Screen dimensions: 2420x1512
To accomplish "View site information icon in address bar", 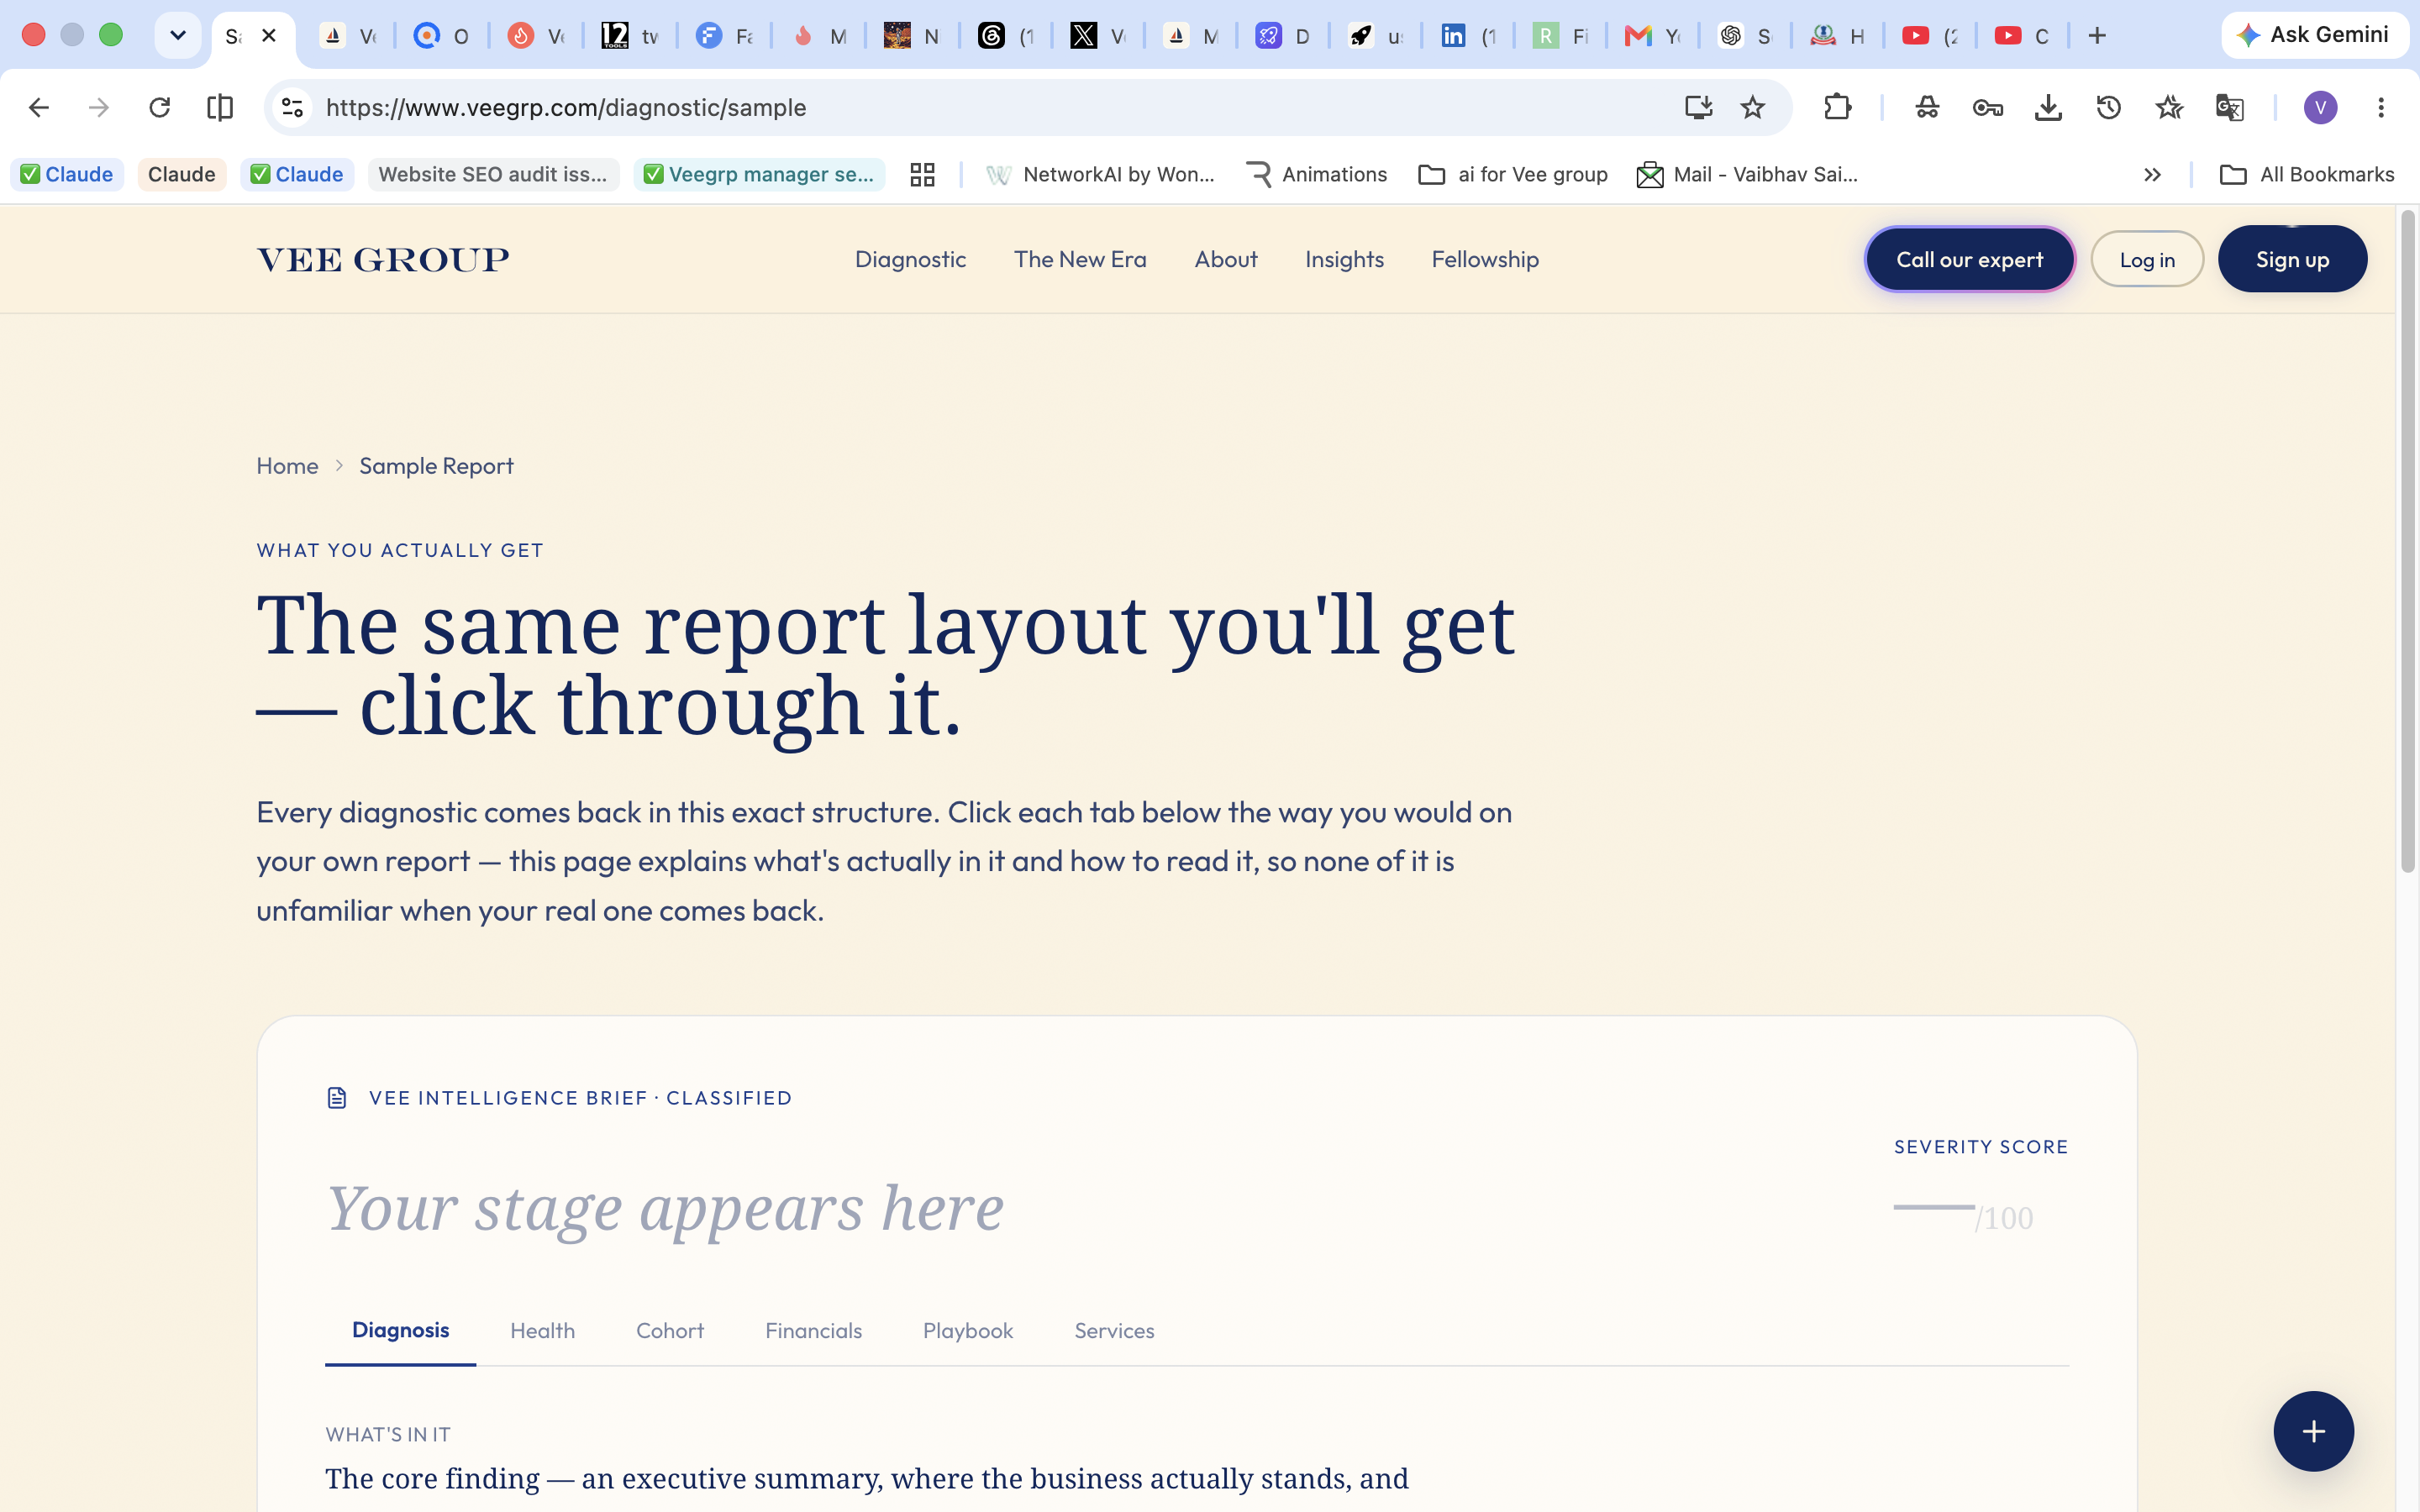I will pyautogui.click(x=292, y=107).
